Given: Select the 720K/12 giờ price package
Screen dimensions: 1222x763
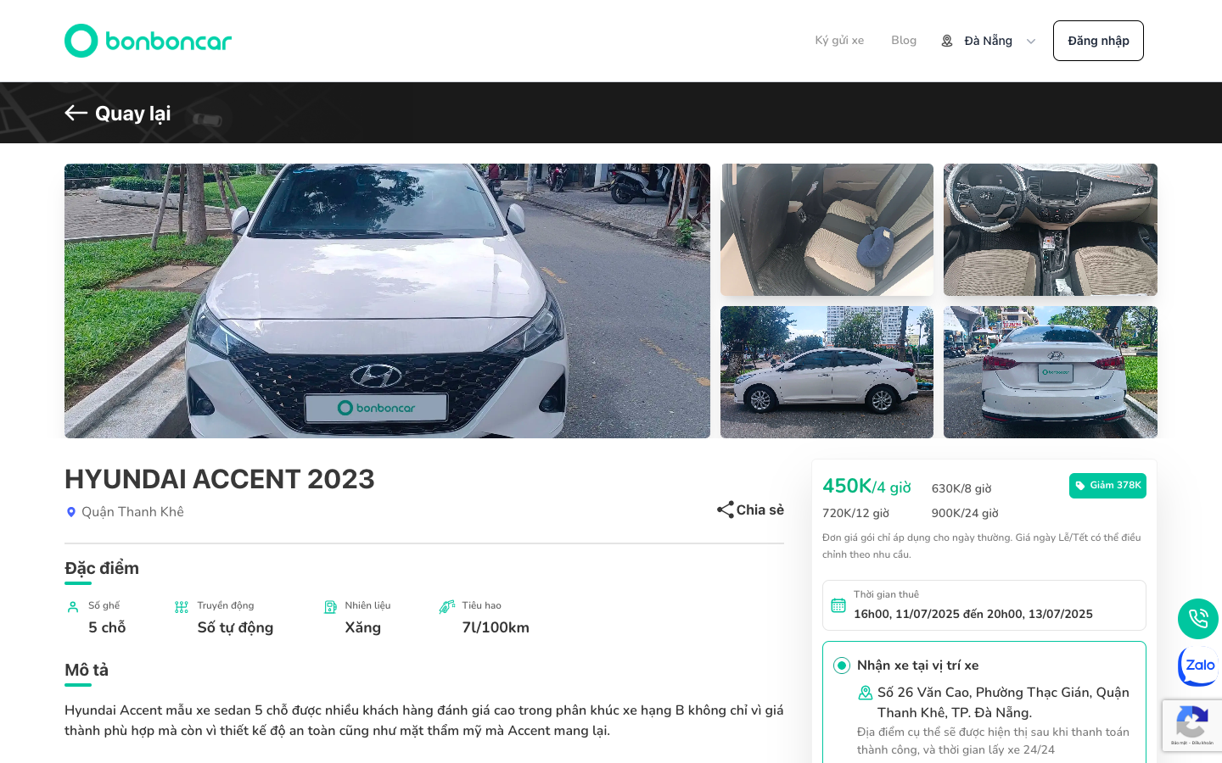Looking at the screenshot, I should point(855,513).
